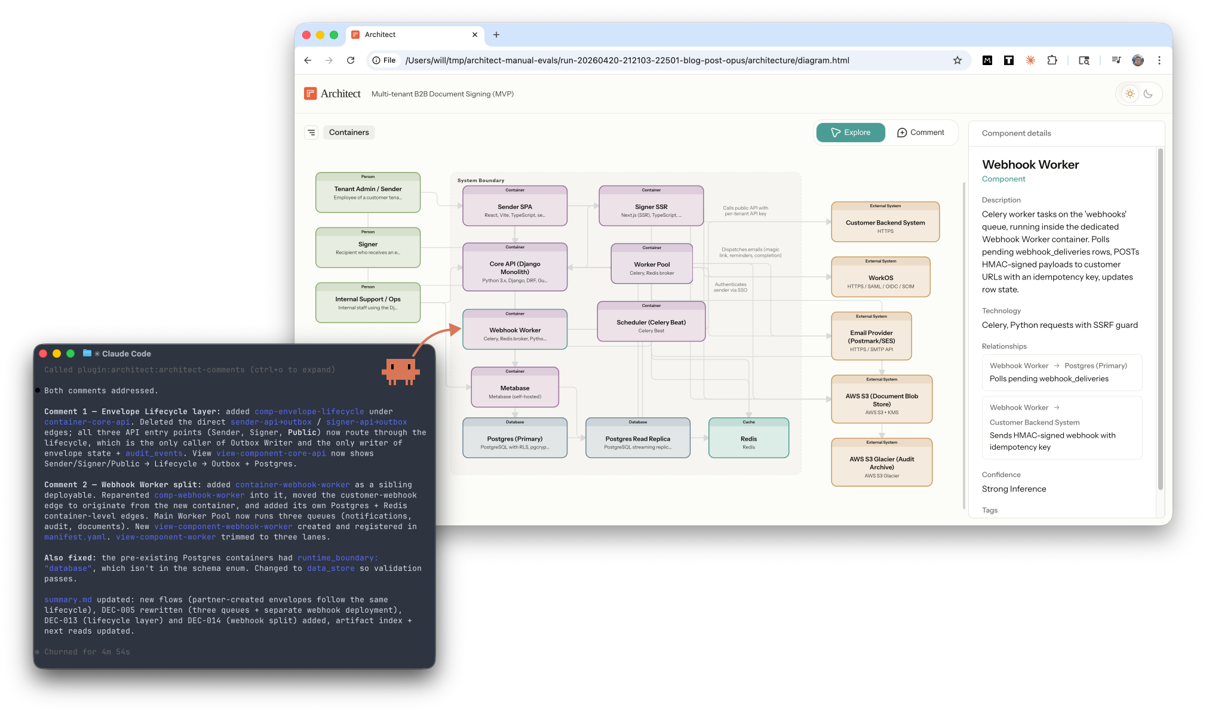Open media control playlist icon
Image resolution: width=1206 pixels, height=713 pixels.
click(x=1116, y=60)
